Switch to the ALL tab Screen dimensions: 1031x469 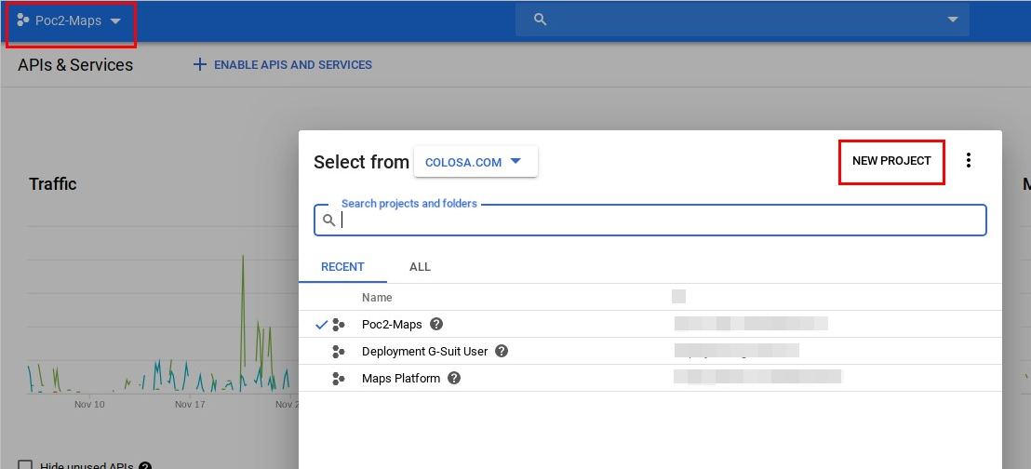(x=420, y=267)
